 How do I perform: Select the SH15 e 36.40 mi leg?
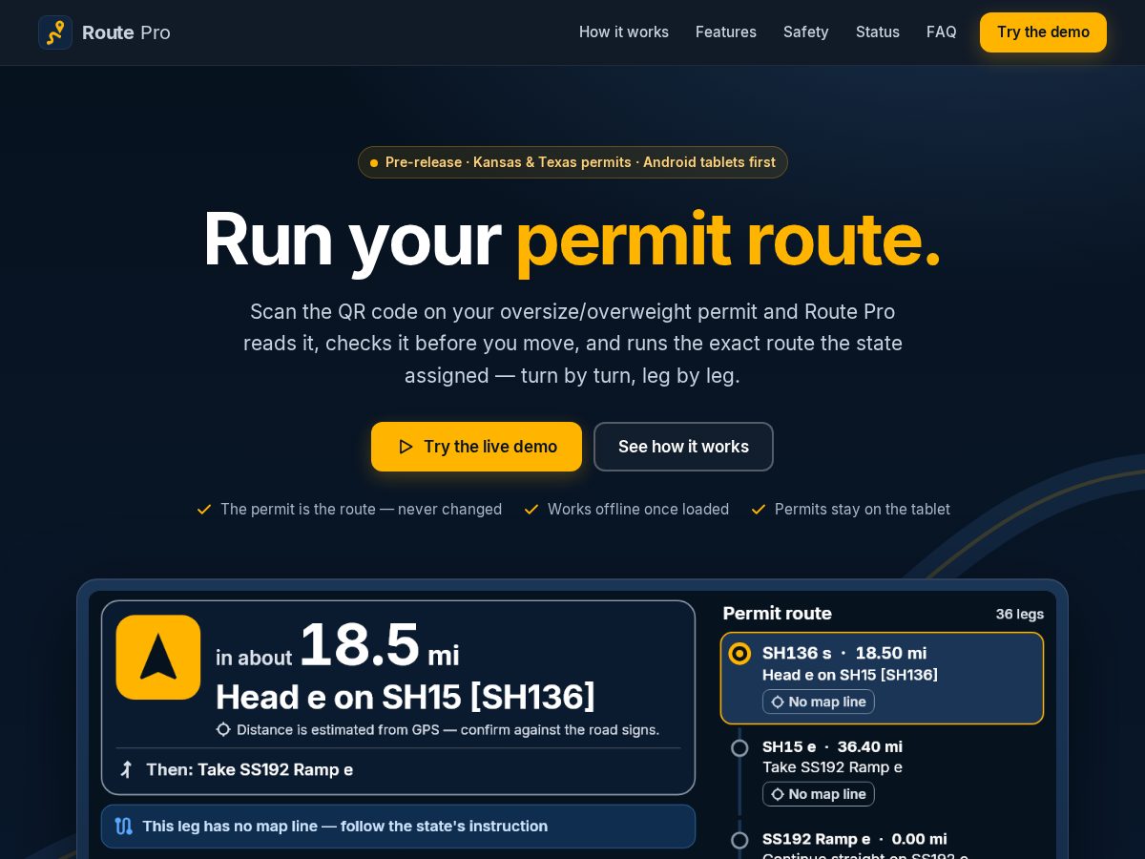(x=882, y=772)
